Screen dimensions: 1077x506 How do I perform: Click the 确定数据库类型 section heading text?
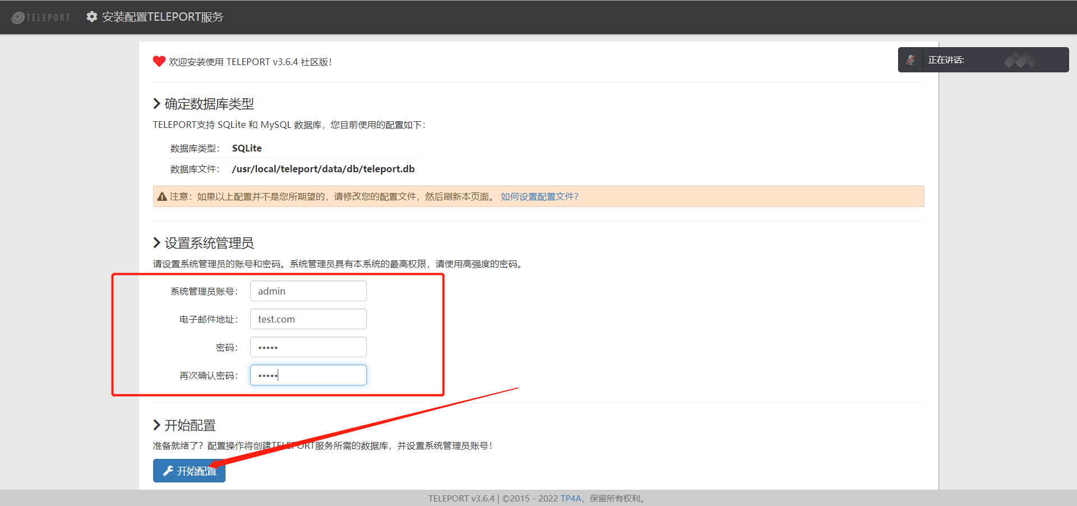pyautogui.click(x=209, y=104)
